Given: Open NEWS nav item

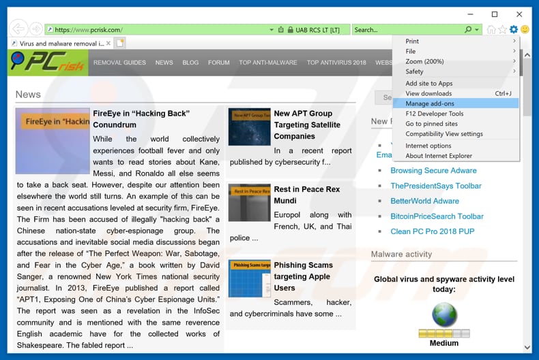Looking at the screenshot, I should 164,63.
